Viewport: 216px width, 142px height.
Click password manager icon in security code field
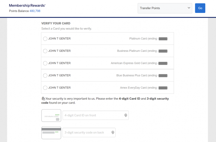click(x=112, y=132)
